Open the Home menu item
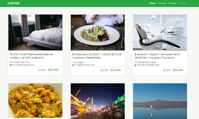Screen dimensions: 199x119 (x=153, y=3)
